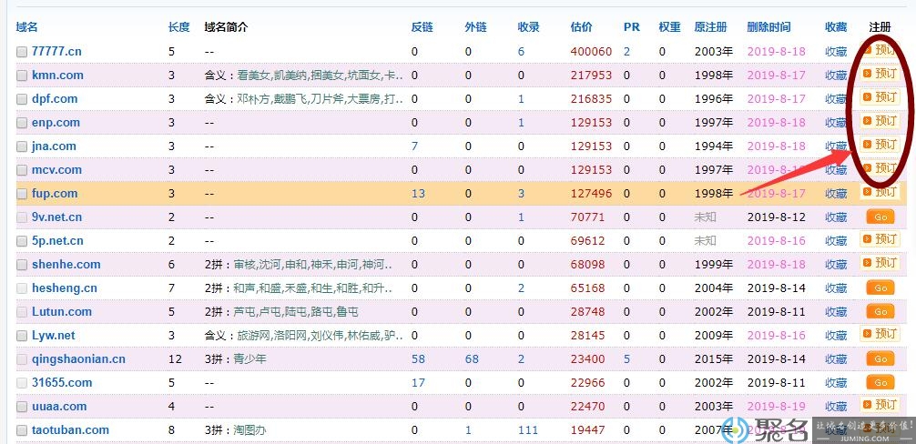The width and height of the screenshot is (916, 444).
Task: Sort by the 域名 column header
Action: [x=27, y=26]
